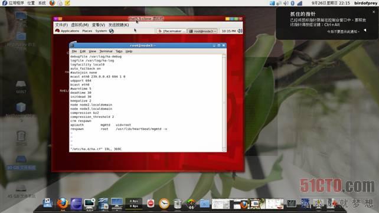This screenshot has height=213, width=379.
Task: Open the 应用程序 menu in the top panel
Action: click(x=16, y=3)
